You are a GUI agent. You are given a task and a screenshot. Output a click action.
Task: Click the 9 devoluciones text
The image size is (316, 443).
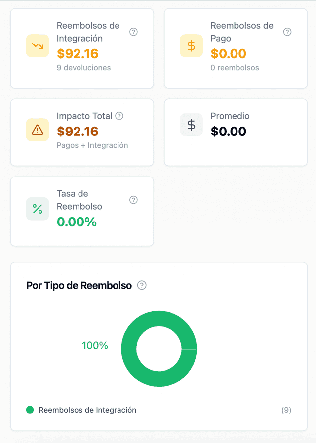click(84, 68)
